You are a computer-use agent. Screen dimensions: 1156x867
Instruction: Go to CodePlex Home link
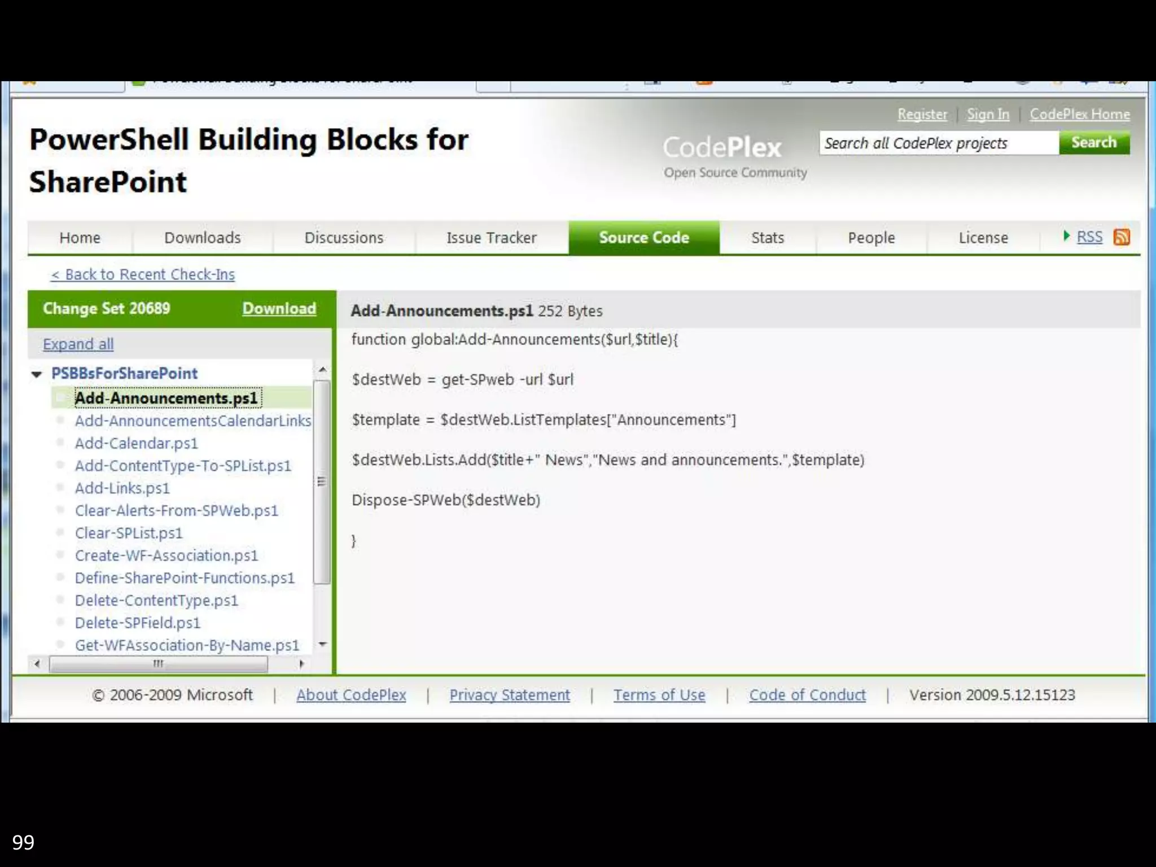(x=1080, y=115)
